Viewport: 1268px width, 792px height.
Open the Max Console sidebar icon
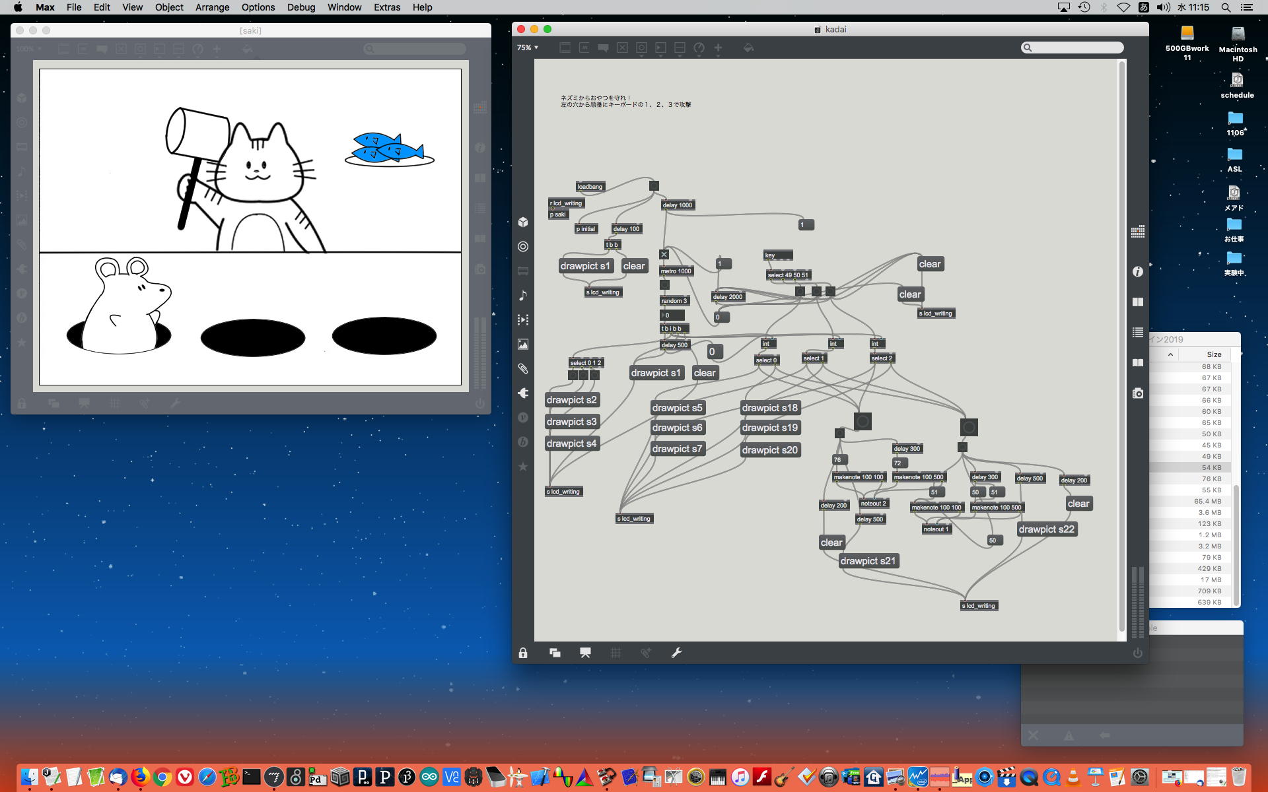1137,333
